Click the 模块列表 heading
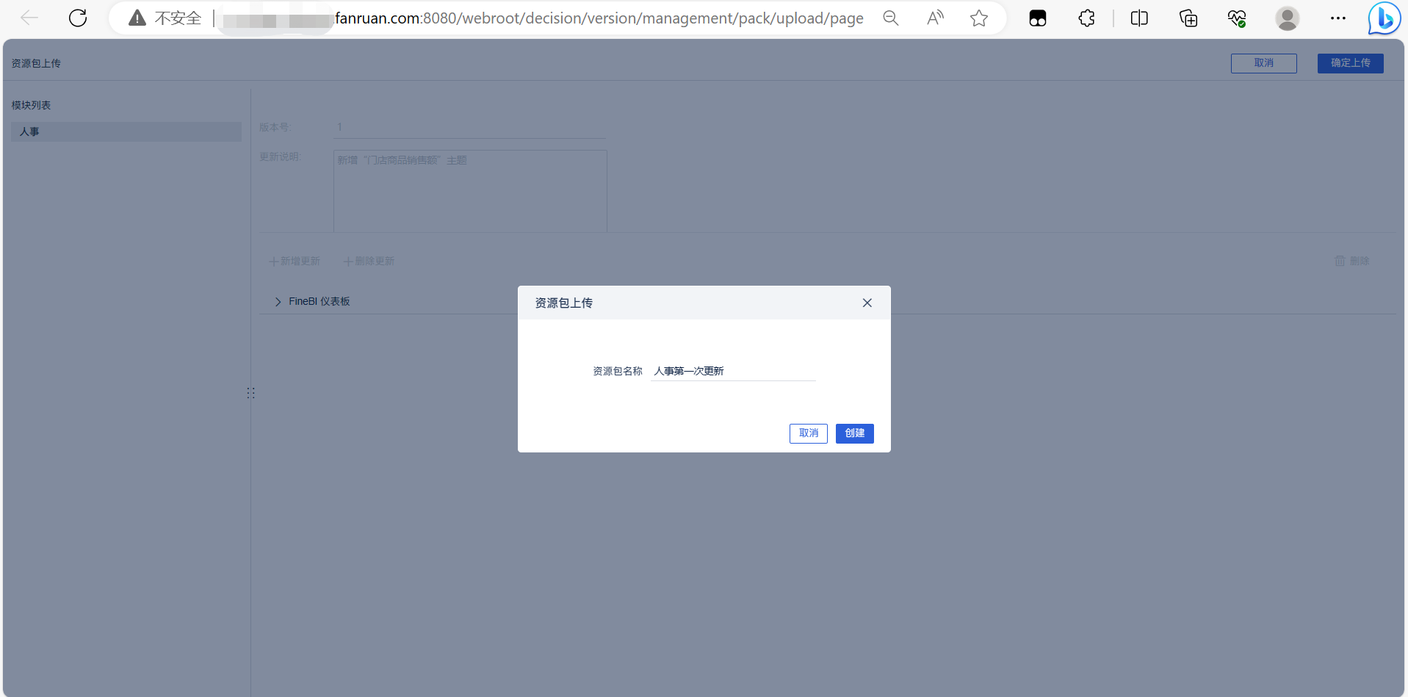The height and width of the screenshot is (697, 1408). (31, 105)
